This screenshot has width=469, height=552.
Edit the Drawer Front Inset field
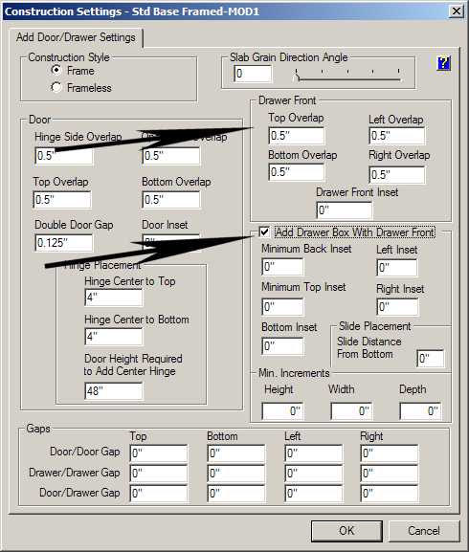tap(345, 210)
